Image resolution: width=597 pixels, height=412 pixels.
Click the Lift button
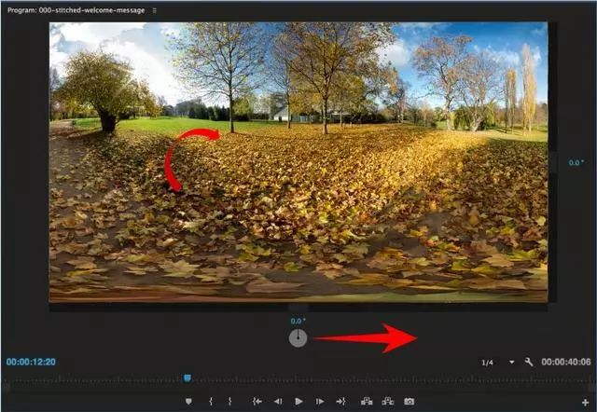(x=367, y=402)
